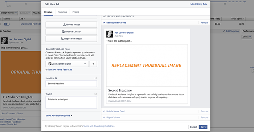Open the Pricing tab
Image resolution: width=254 pixels, height=132 pixels.
76,12
